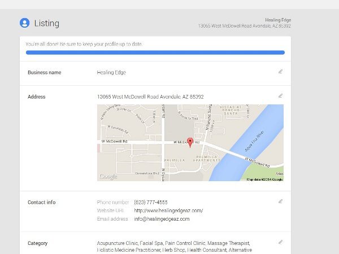Click the Healing Edge header at top right
This screenshot has width=339, height=254.
(x=278, y=20)
